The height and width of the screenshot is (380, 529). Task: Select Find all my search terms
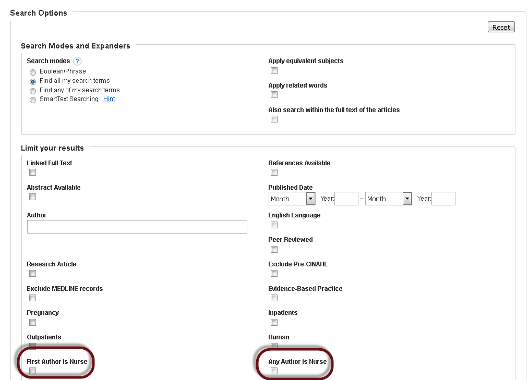[x=33, y=82]
